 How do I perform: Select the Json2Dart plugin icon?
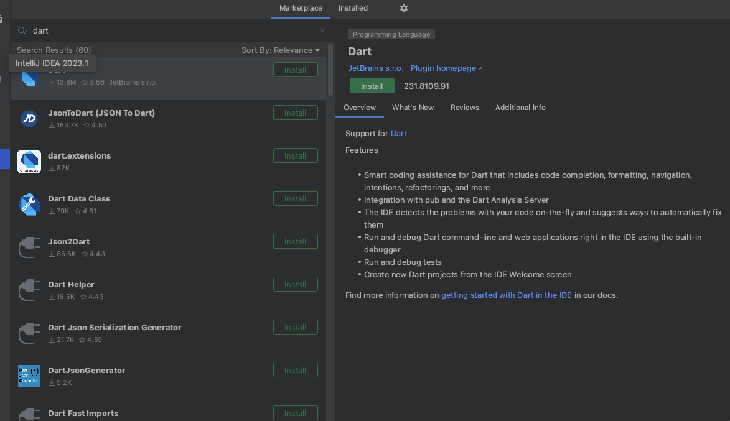click(x=29, y=247)
